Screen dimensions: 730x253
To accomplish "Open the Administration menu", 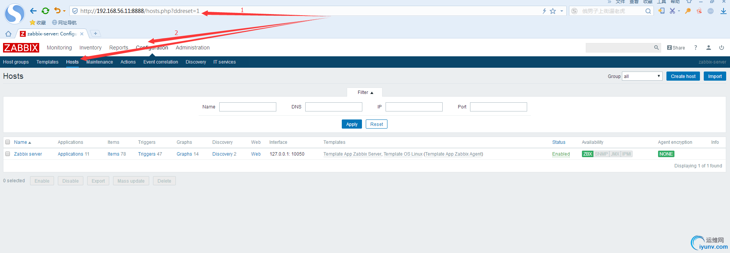I will click(x=193, y=48).
